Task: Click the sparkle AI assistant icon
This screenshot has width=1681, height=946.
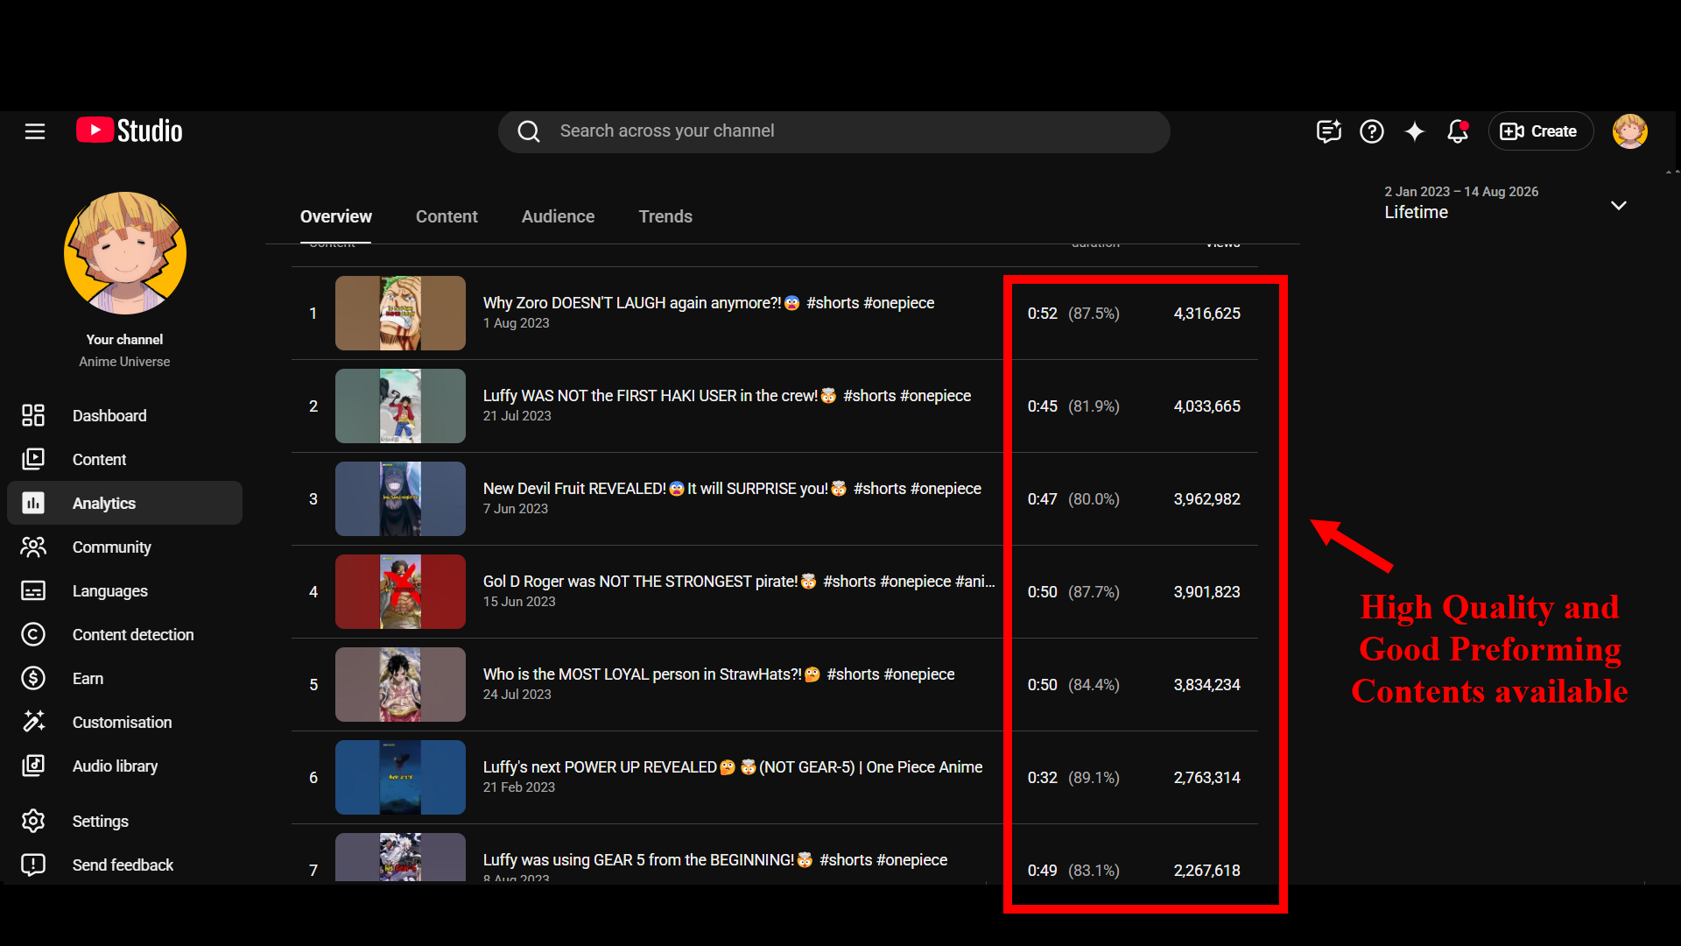Action: coord(1415,131)
